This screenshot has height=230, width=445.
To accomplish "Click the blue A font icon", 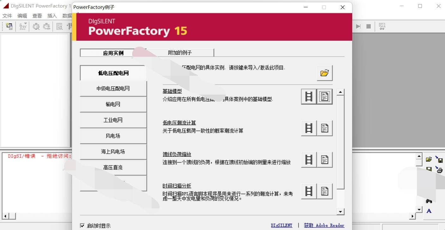I will pyautogui.click(x=429, y=211).
